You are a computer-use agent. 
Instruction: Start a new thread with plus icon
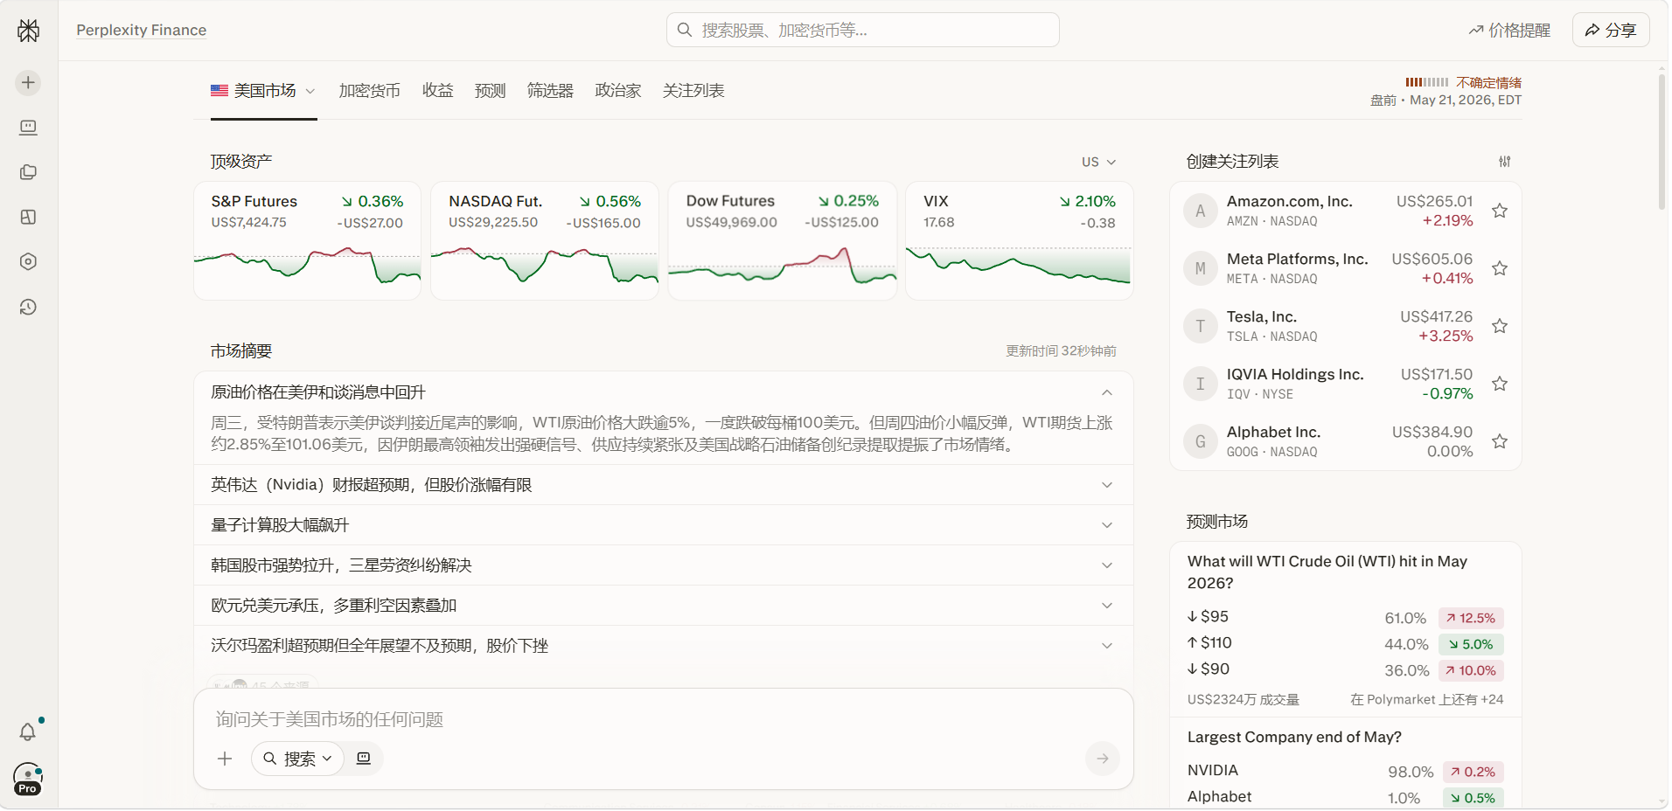pos(28,82)
